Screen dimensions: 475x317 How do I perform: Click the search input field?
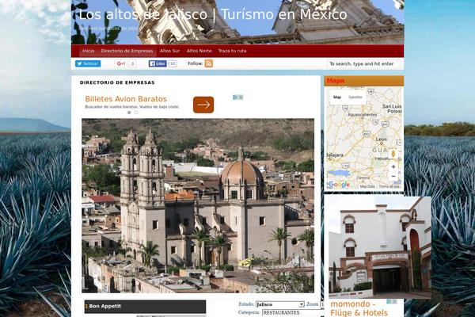tap(363, 63)
